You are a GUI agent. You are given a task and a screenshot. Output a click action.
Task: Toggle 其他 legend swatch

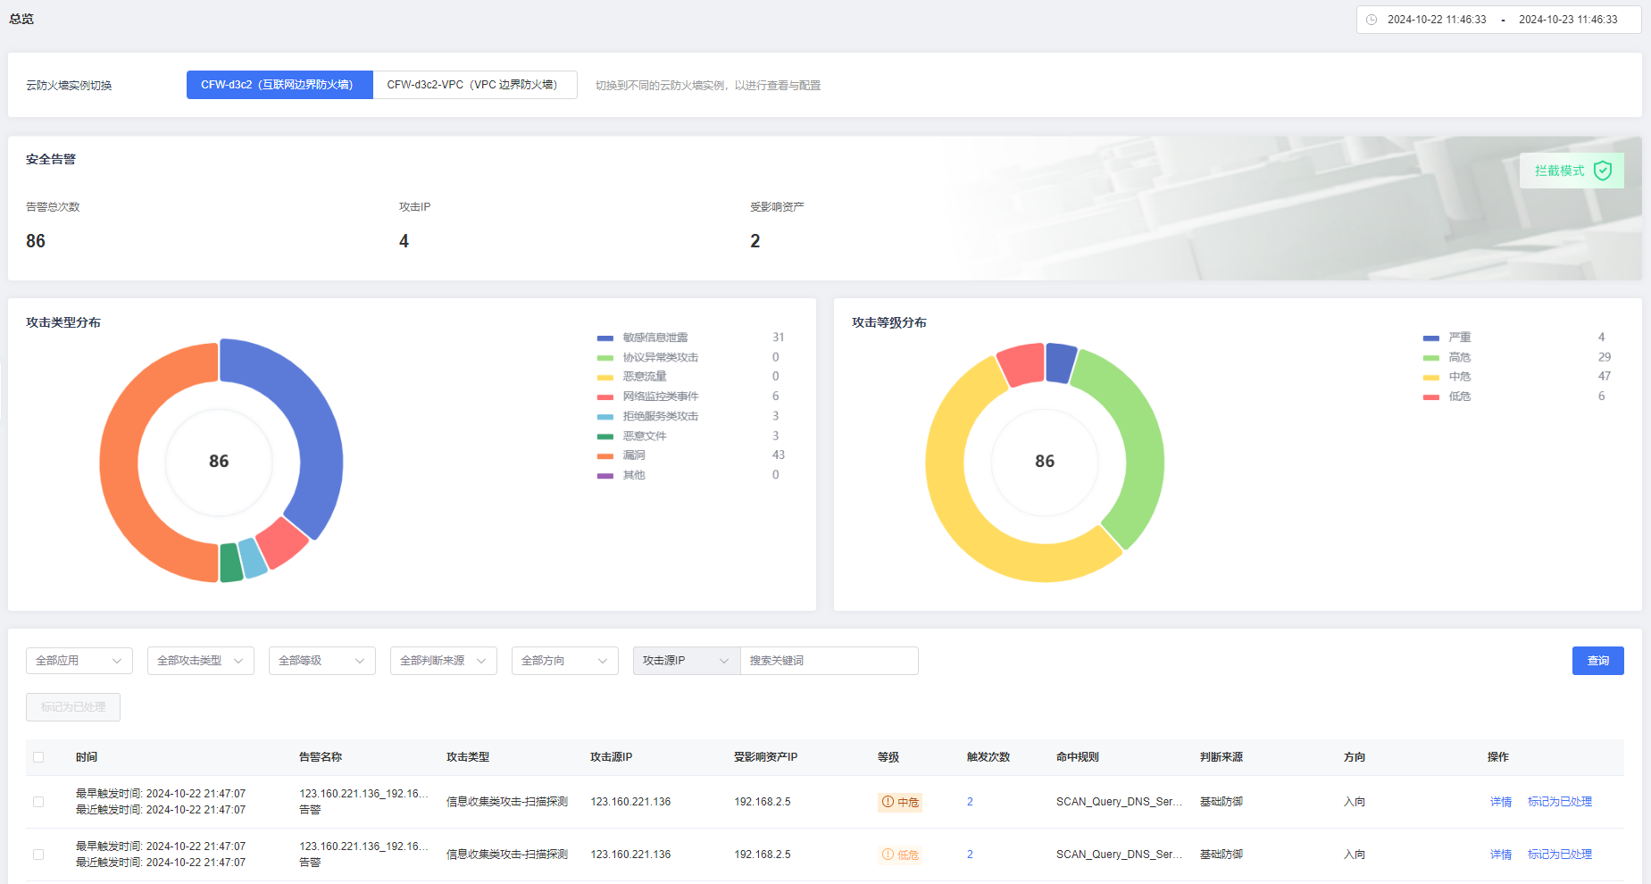605,476
